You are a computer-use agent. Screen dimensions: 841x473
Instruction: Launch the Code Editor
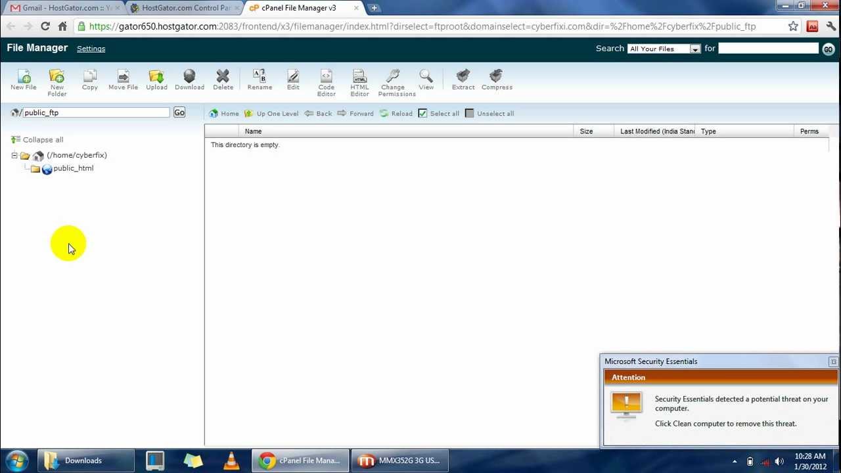pos(327,83)
